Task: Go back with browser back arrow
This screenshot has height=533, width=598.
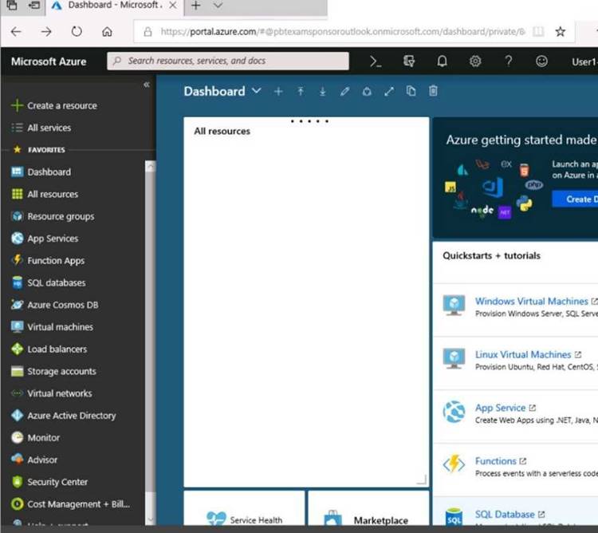Action: pos(16,32)
